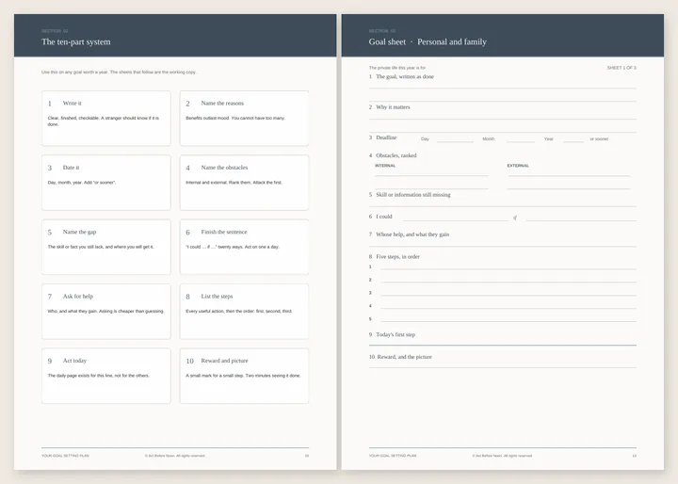The width and height of the screenshot is (678, 484).
Task: Click the 'Deadline' label on the goal sheet
Action: 386,137
